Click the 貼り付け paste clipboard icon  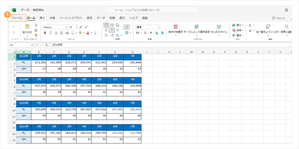point(28,27)
